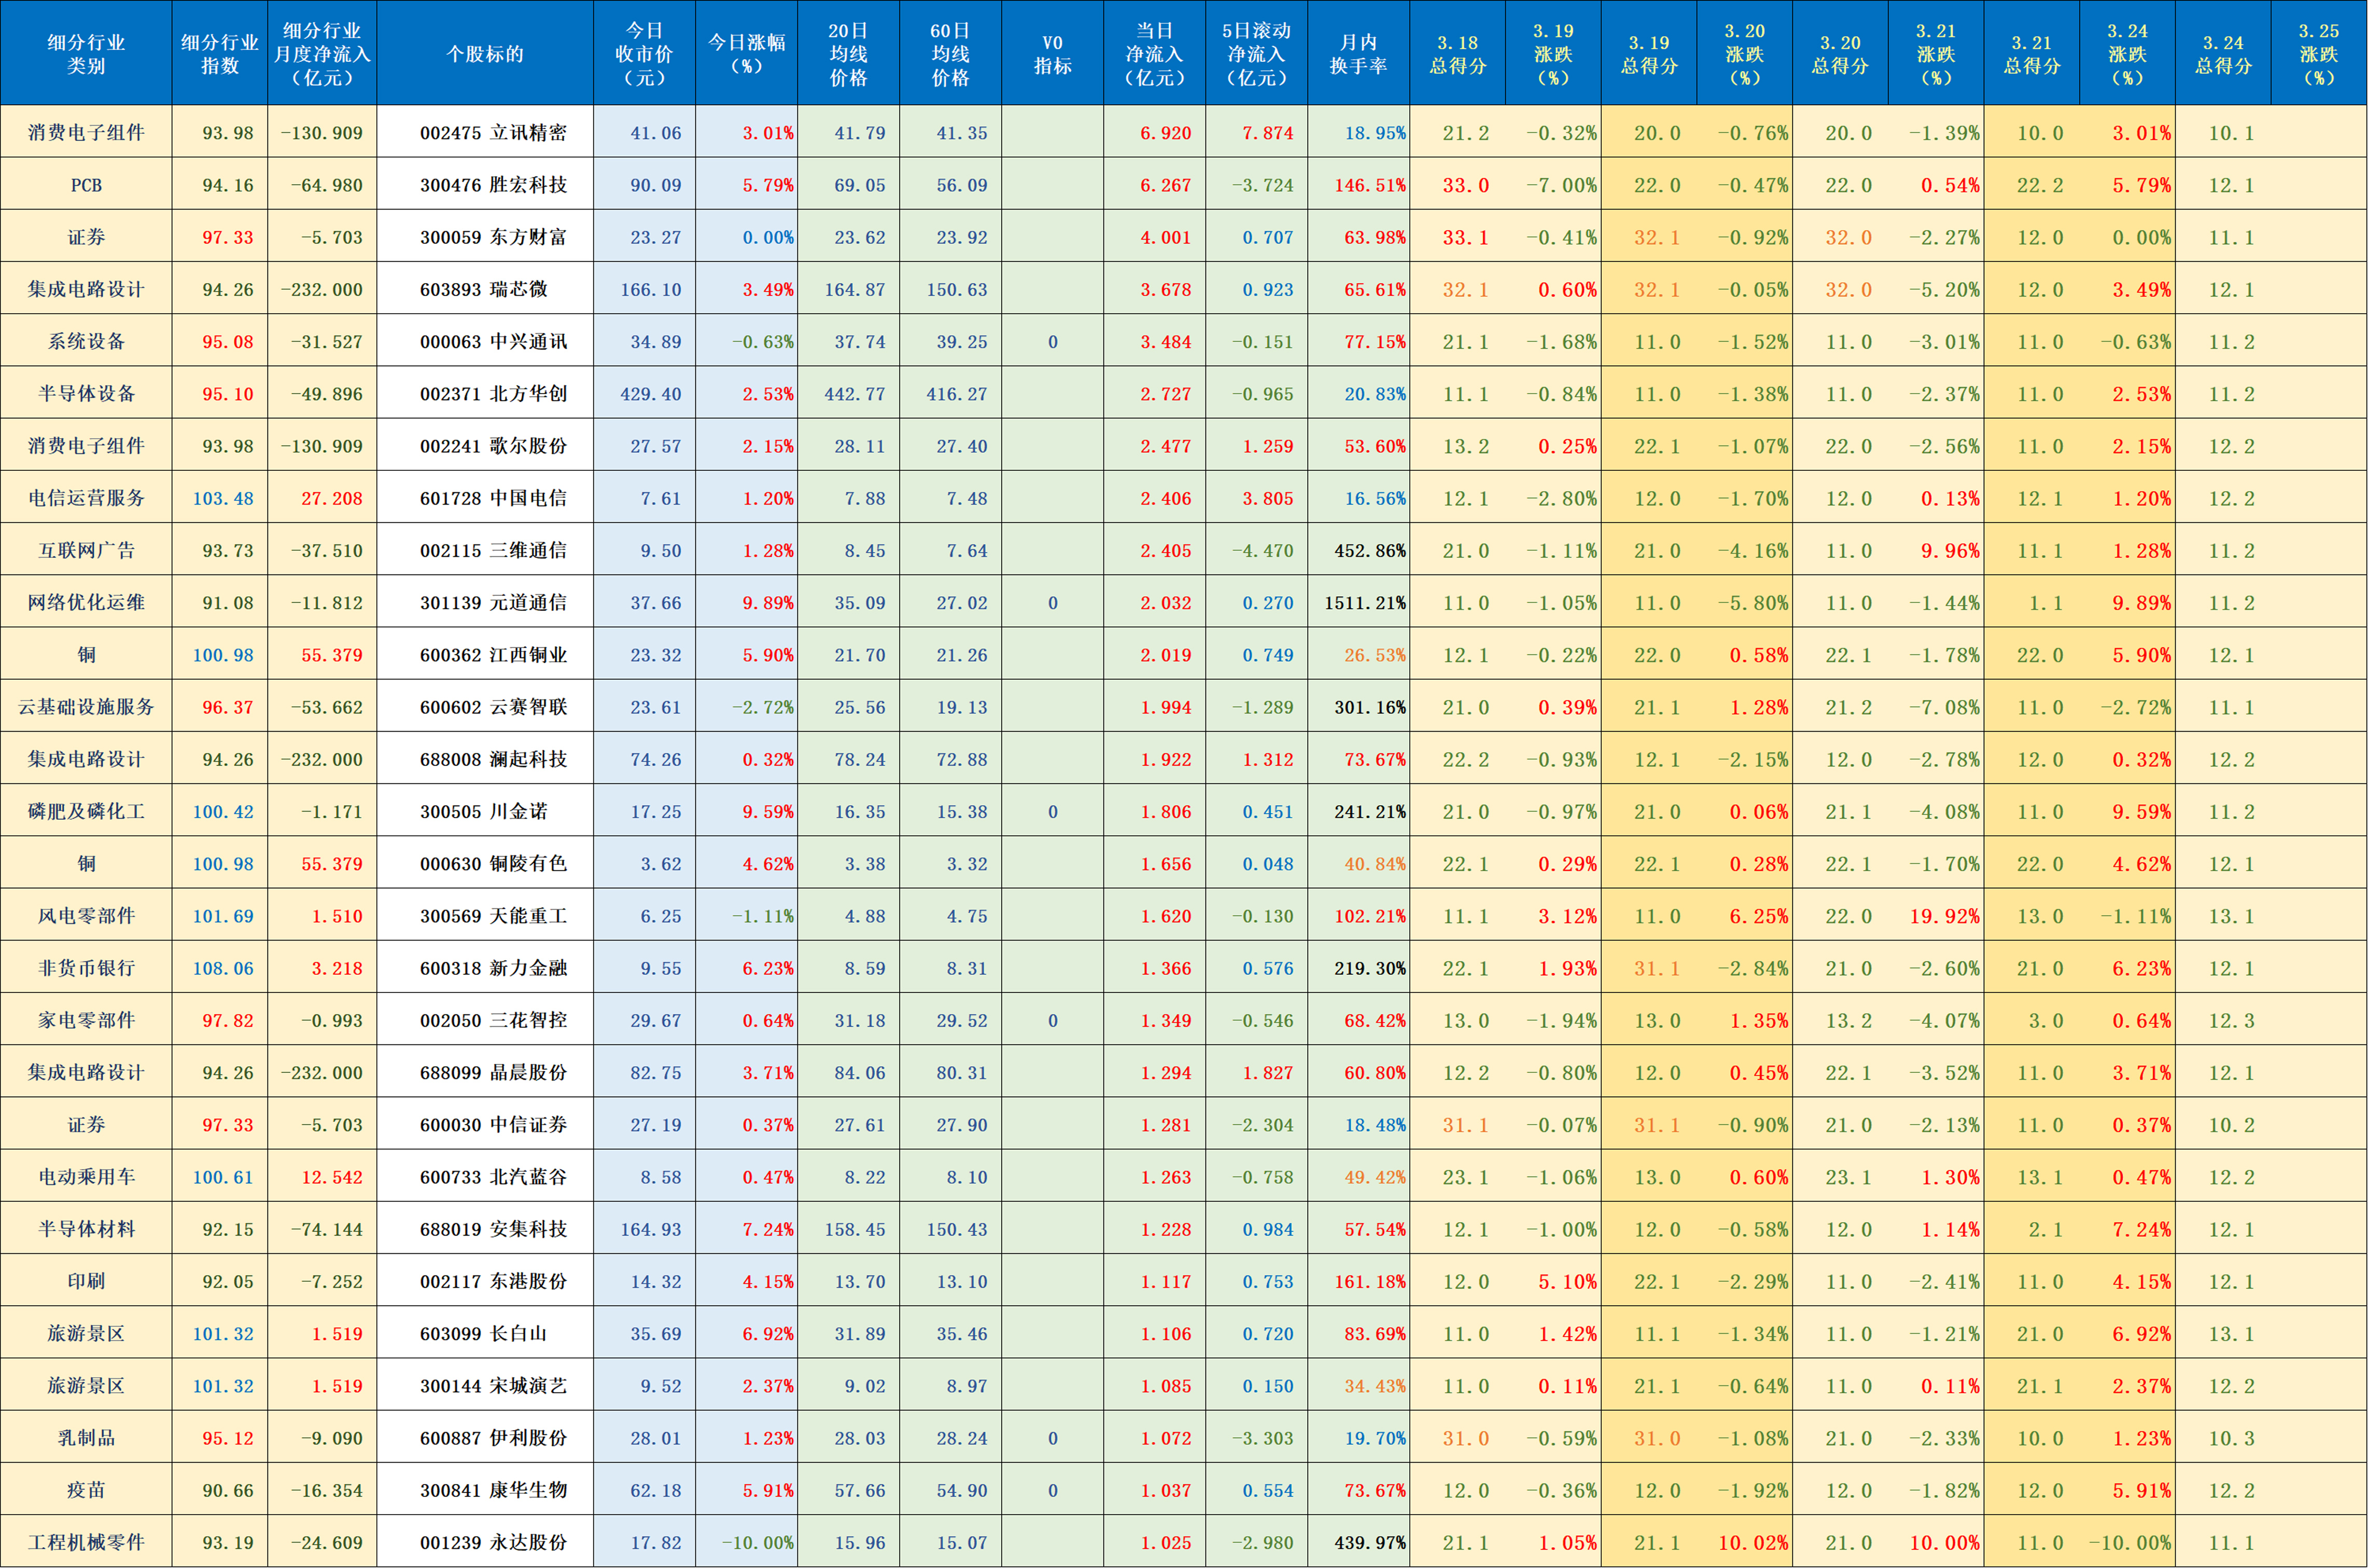The image size is (2368, 1568).
Task: Select 铜陵有色's 3.62 price cell
Action: tap(644, 863)
